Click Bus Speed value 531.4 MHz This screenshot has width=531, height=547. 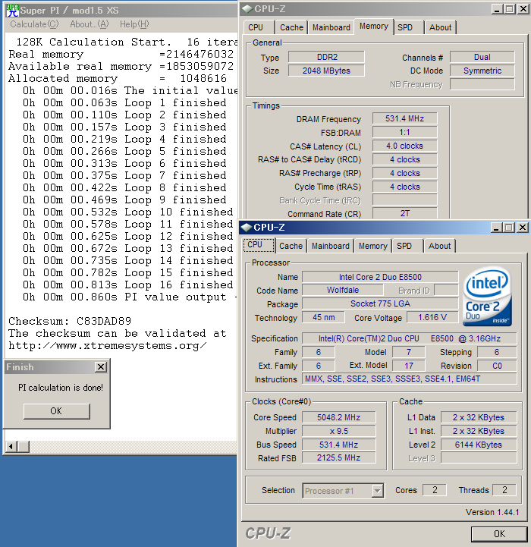(339, 445)
